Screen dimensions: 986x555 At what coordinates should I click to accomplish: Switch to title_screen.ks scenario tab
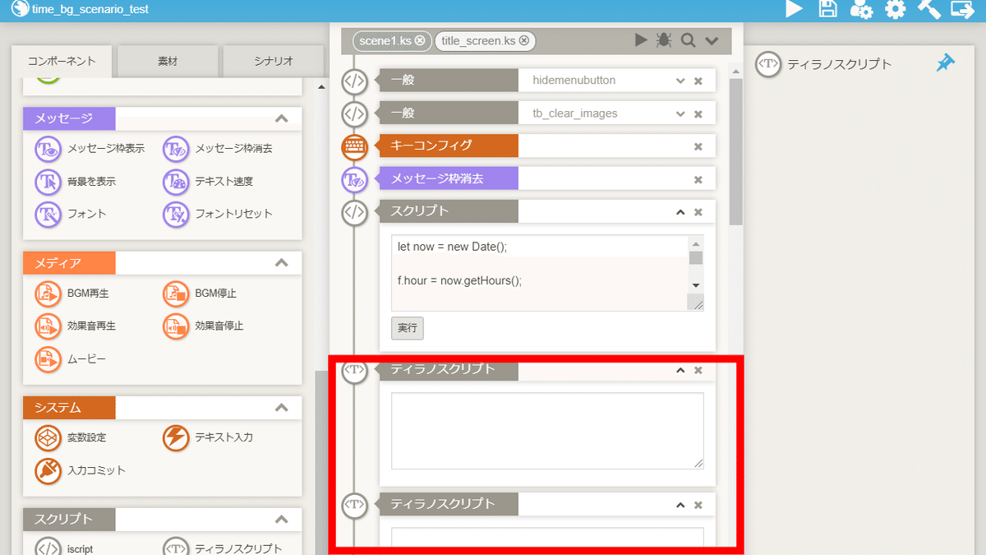tap(478, 40)
